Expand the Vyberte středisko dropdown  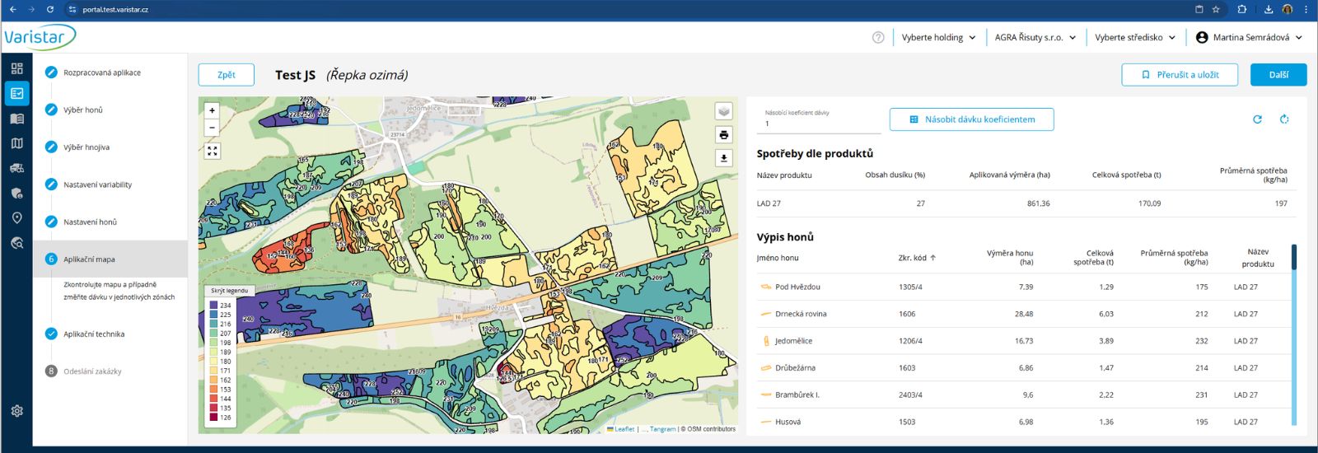1134,37
